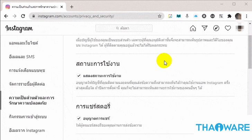This screenshot has width=252, height=140.
Task: Toggle the แสดงสถานะการใช้งาน checkbox
Action: (x=79, y=76)
